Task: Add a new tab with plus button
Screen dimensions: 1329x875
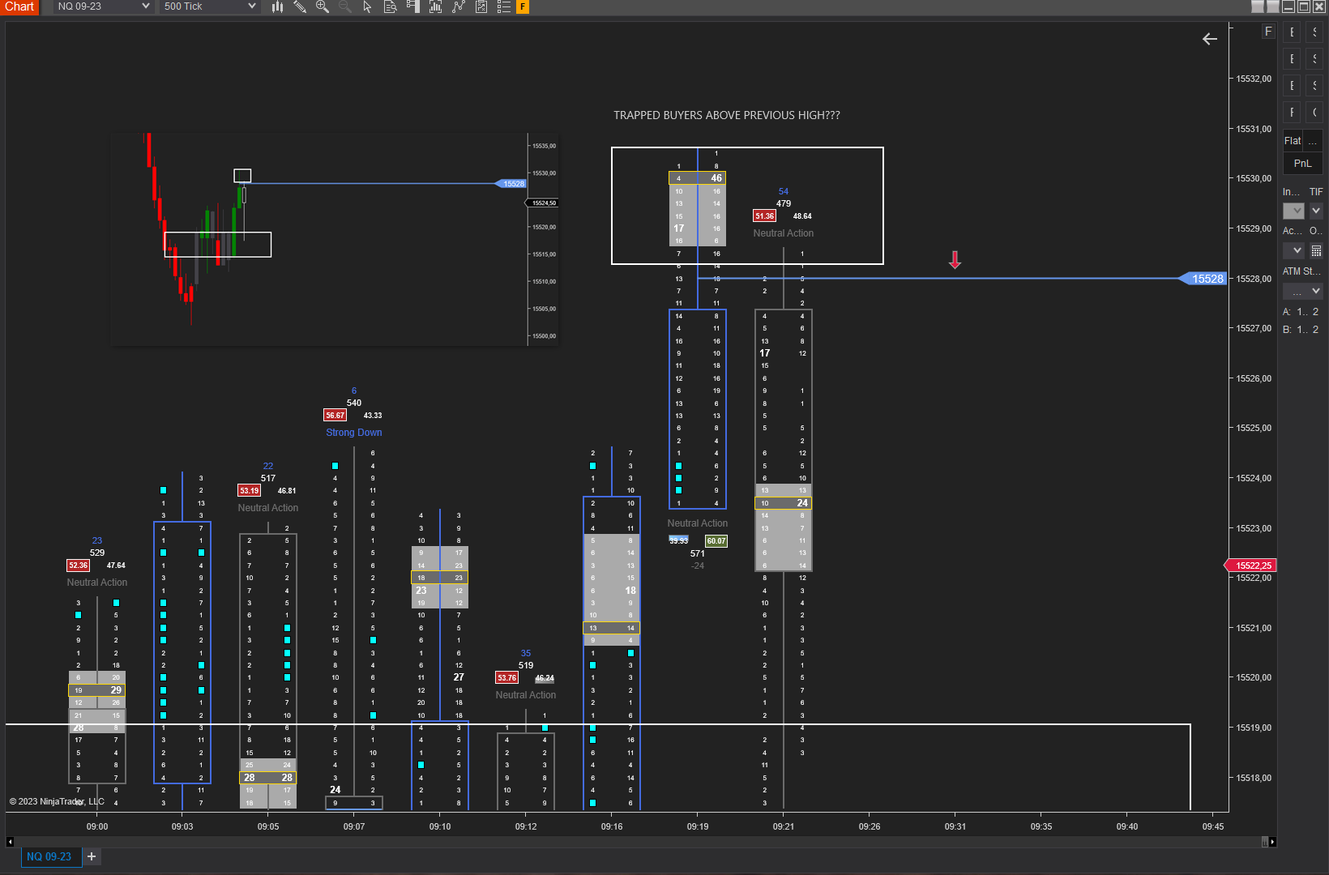Action: (x=92, y=856)
